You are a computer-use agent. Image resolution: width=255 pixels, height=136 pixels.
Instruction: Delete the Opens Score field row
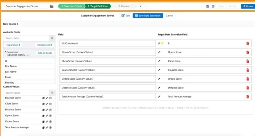coord(247,52)
